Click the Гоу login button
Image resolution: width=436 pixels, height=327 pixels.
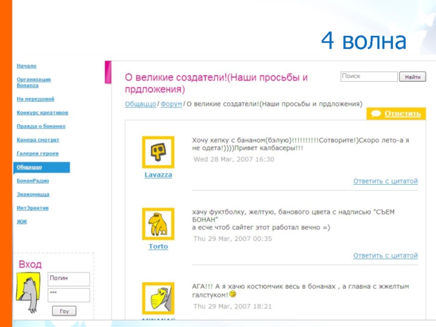[x=64, y=311]
